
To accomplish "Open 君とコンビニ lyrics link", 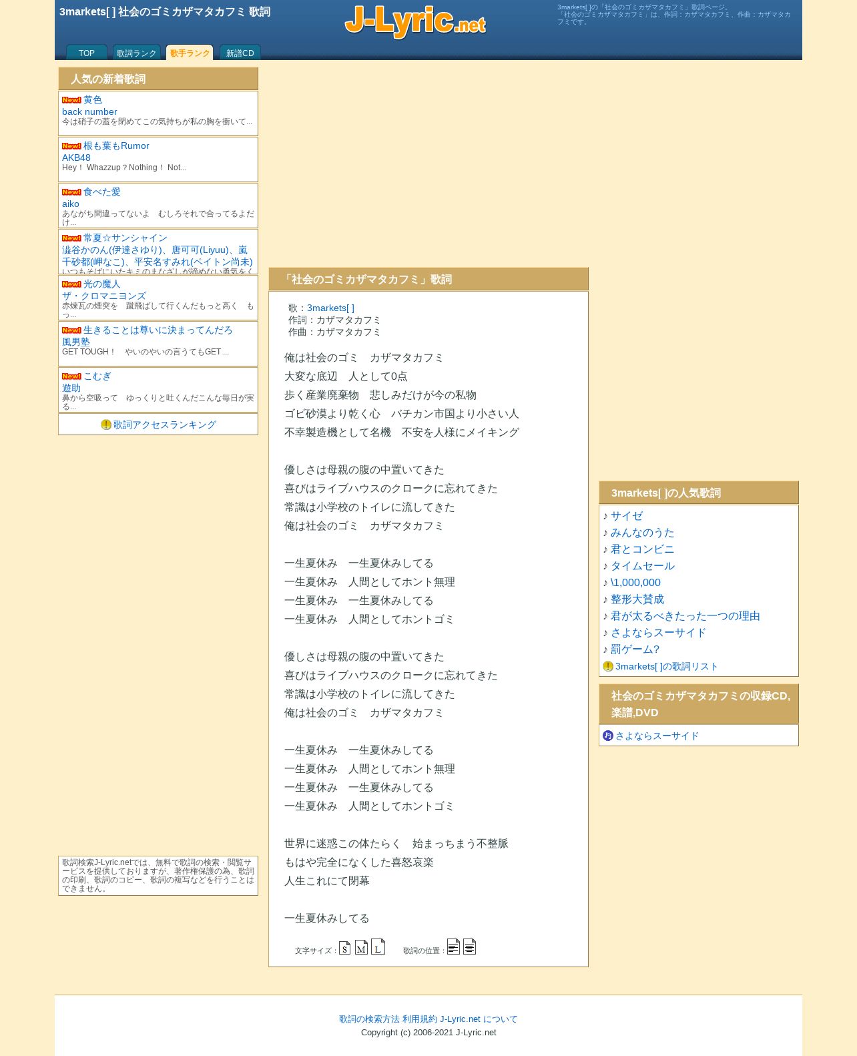I will point(643,549).
